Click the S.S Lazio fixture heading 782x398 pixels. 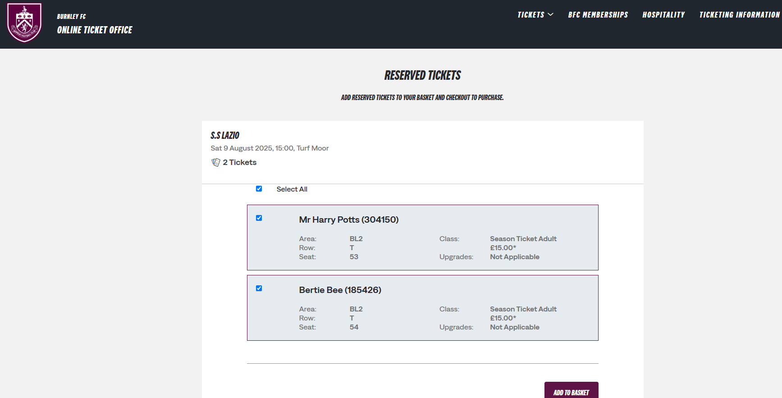pos(225,135)
